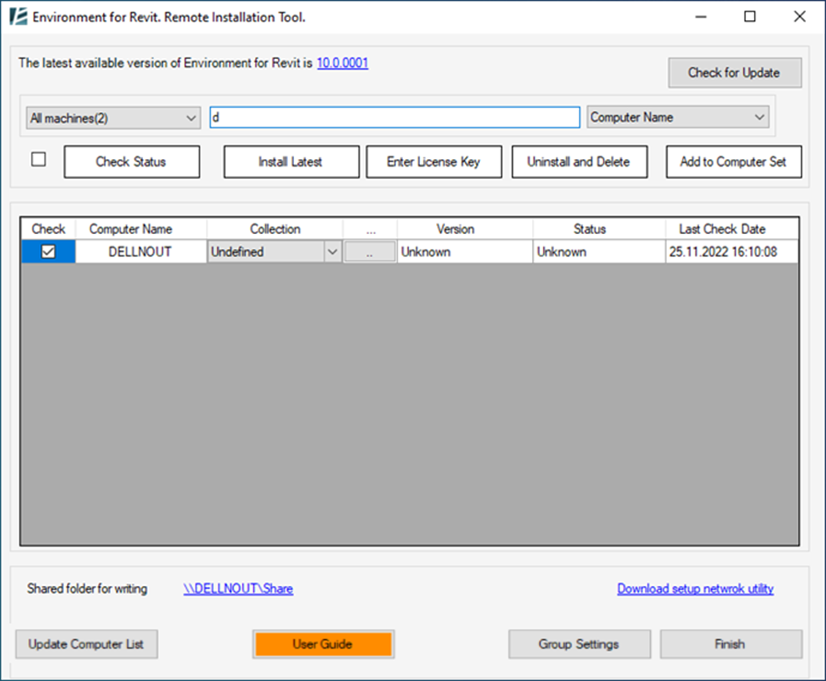Click the Collection column header
The height and width of the screenshot is (681, 826).
pyautogui.click(x=275, y=229)
